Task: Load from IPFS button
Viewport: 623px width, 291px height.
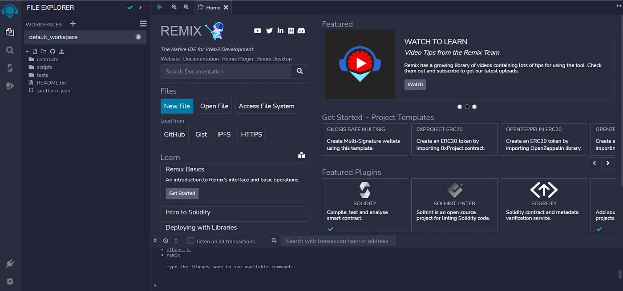Action: pos(224,134)
